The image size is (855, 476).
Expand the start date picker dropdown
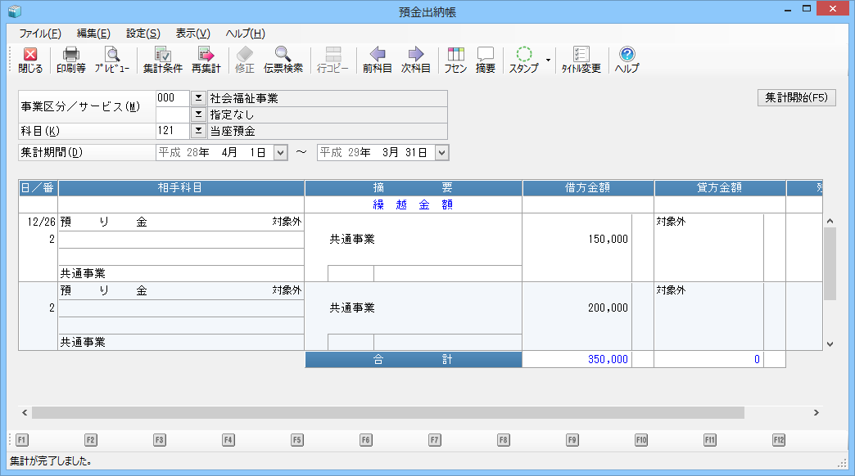(x=281, y=153)
